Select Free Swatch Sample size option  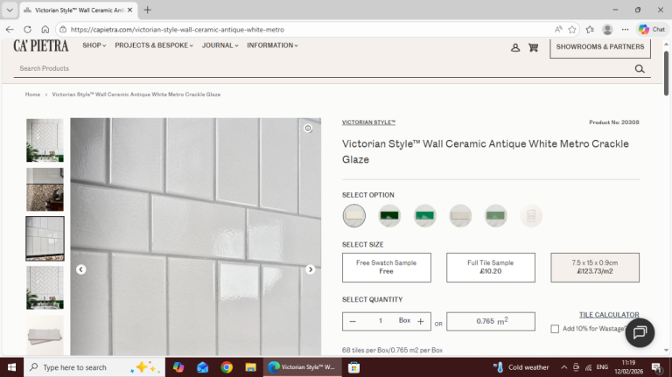[x=386, y=268]
